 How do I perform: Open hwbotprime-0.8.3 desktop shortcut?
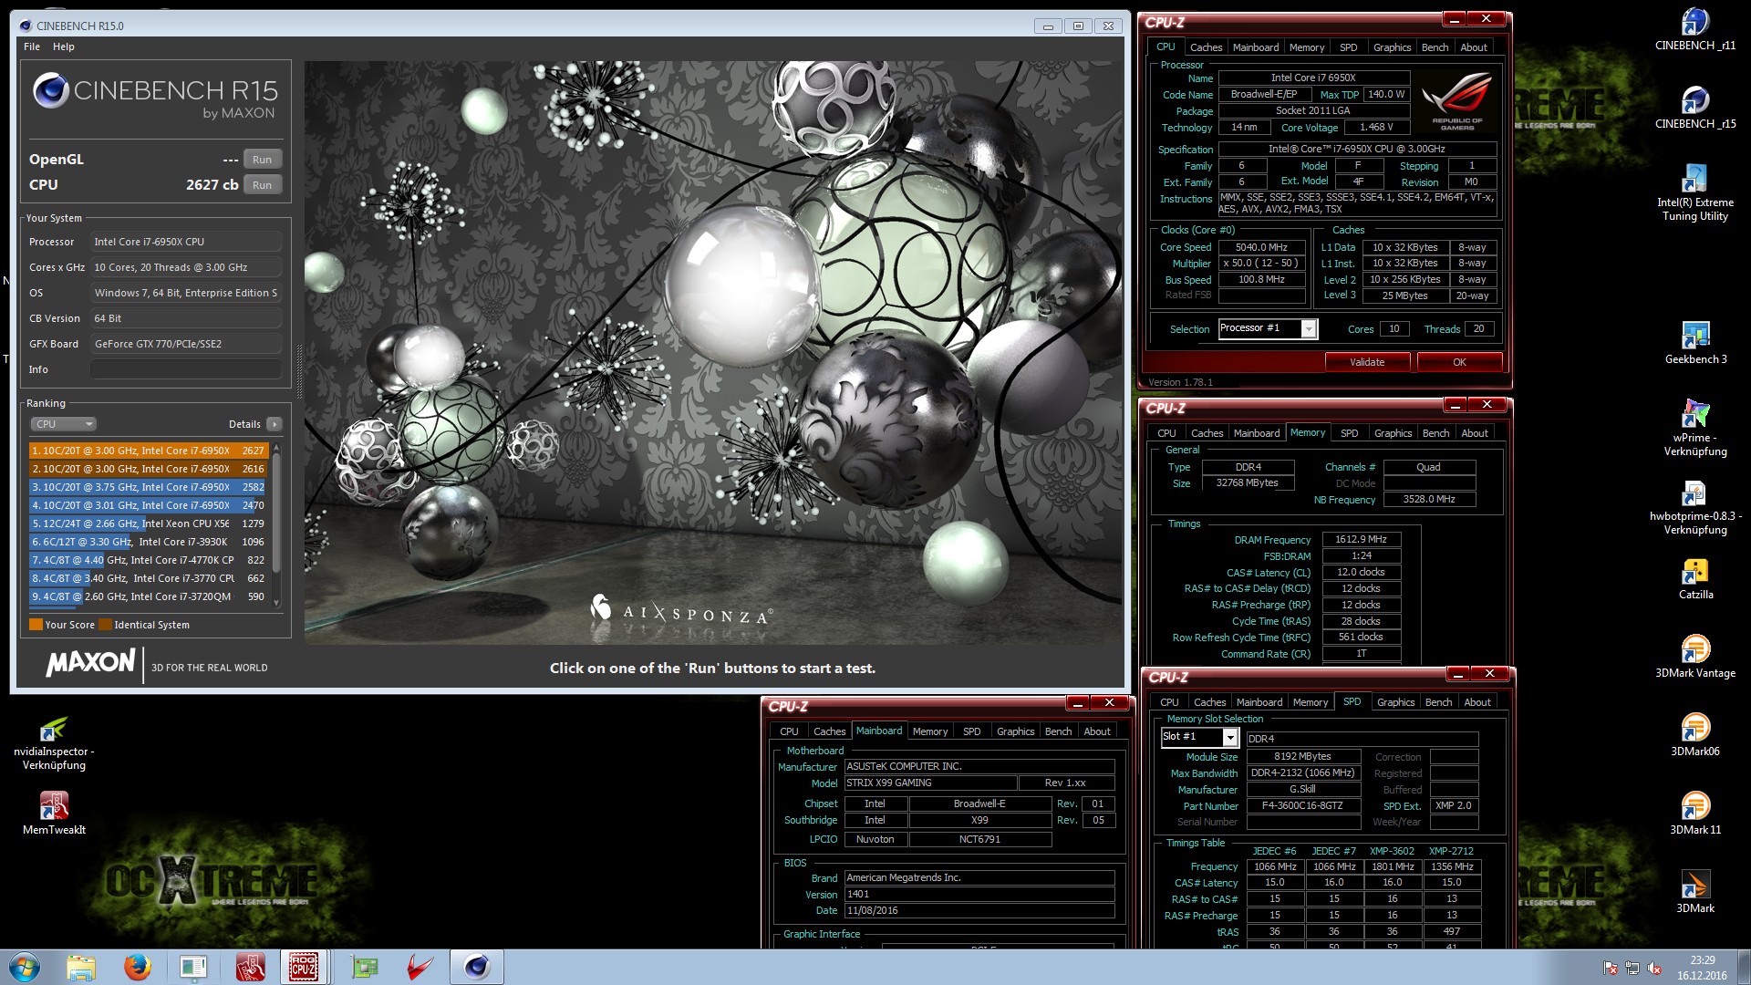tap(1694, 505)
